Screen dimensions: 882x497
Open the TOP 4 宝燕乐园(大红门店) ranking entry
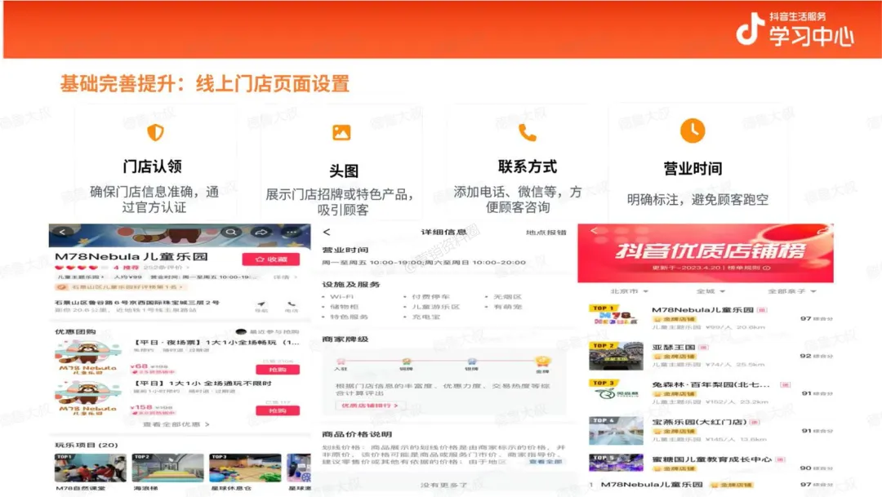[710, 430]
